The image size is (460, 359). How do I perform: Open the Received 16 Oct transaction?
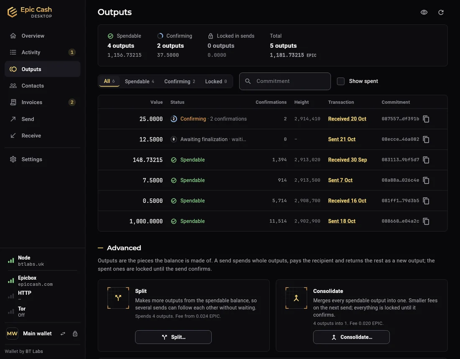point(347,201)
